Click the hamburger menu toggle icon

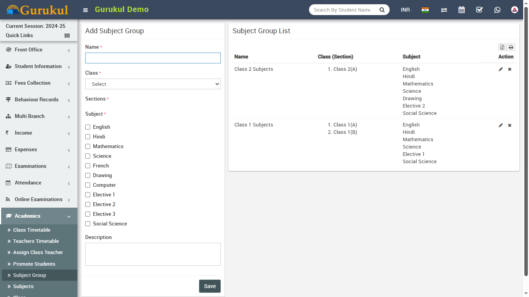86,10
